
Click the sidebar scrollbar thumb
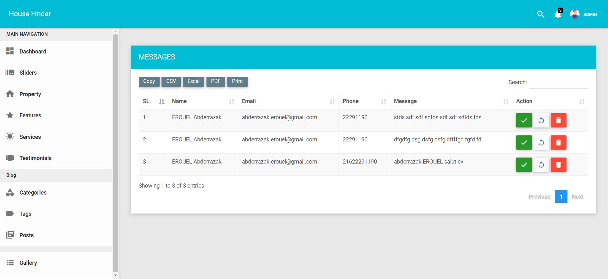point(115,153)
